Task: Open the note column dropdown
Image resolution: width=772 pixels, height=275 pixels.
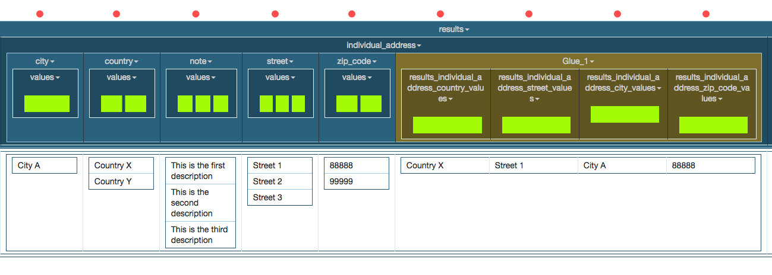Action: [201, 61]
